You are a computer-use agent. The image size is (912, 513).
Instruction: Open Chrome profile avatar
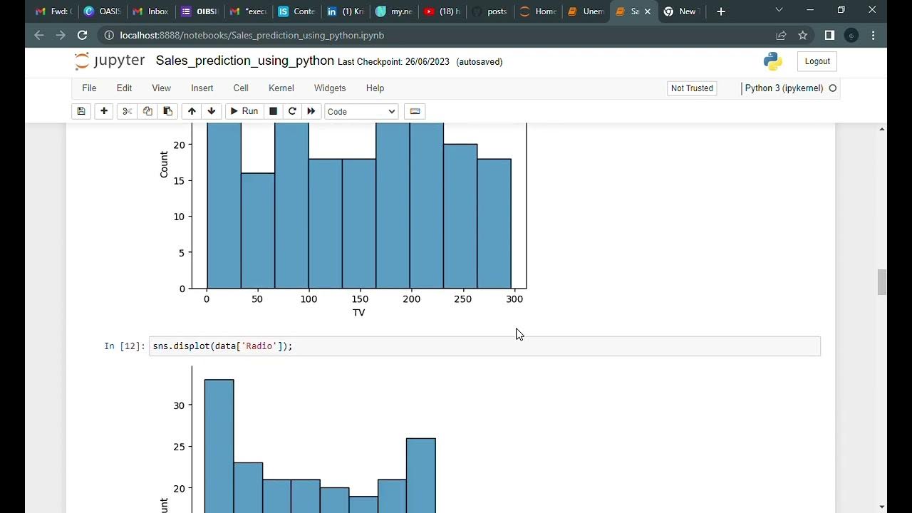click(851, 35)
